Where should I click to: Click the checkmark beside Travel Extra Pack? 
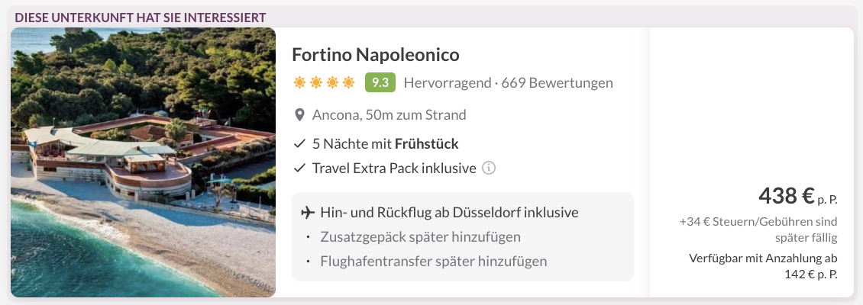click(299, 169)
